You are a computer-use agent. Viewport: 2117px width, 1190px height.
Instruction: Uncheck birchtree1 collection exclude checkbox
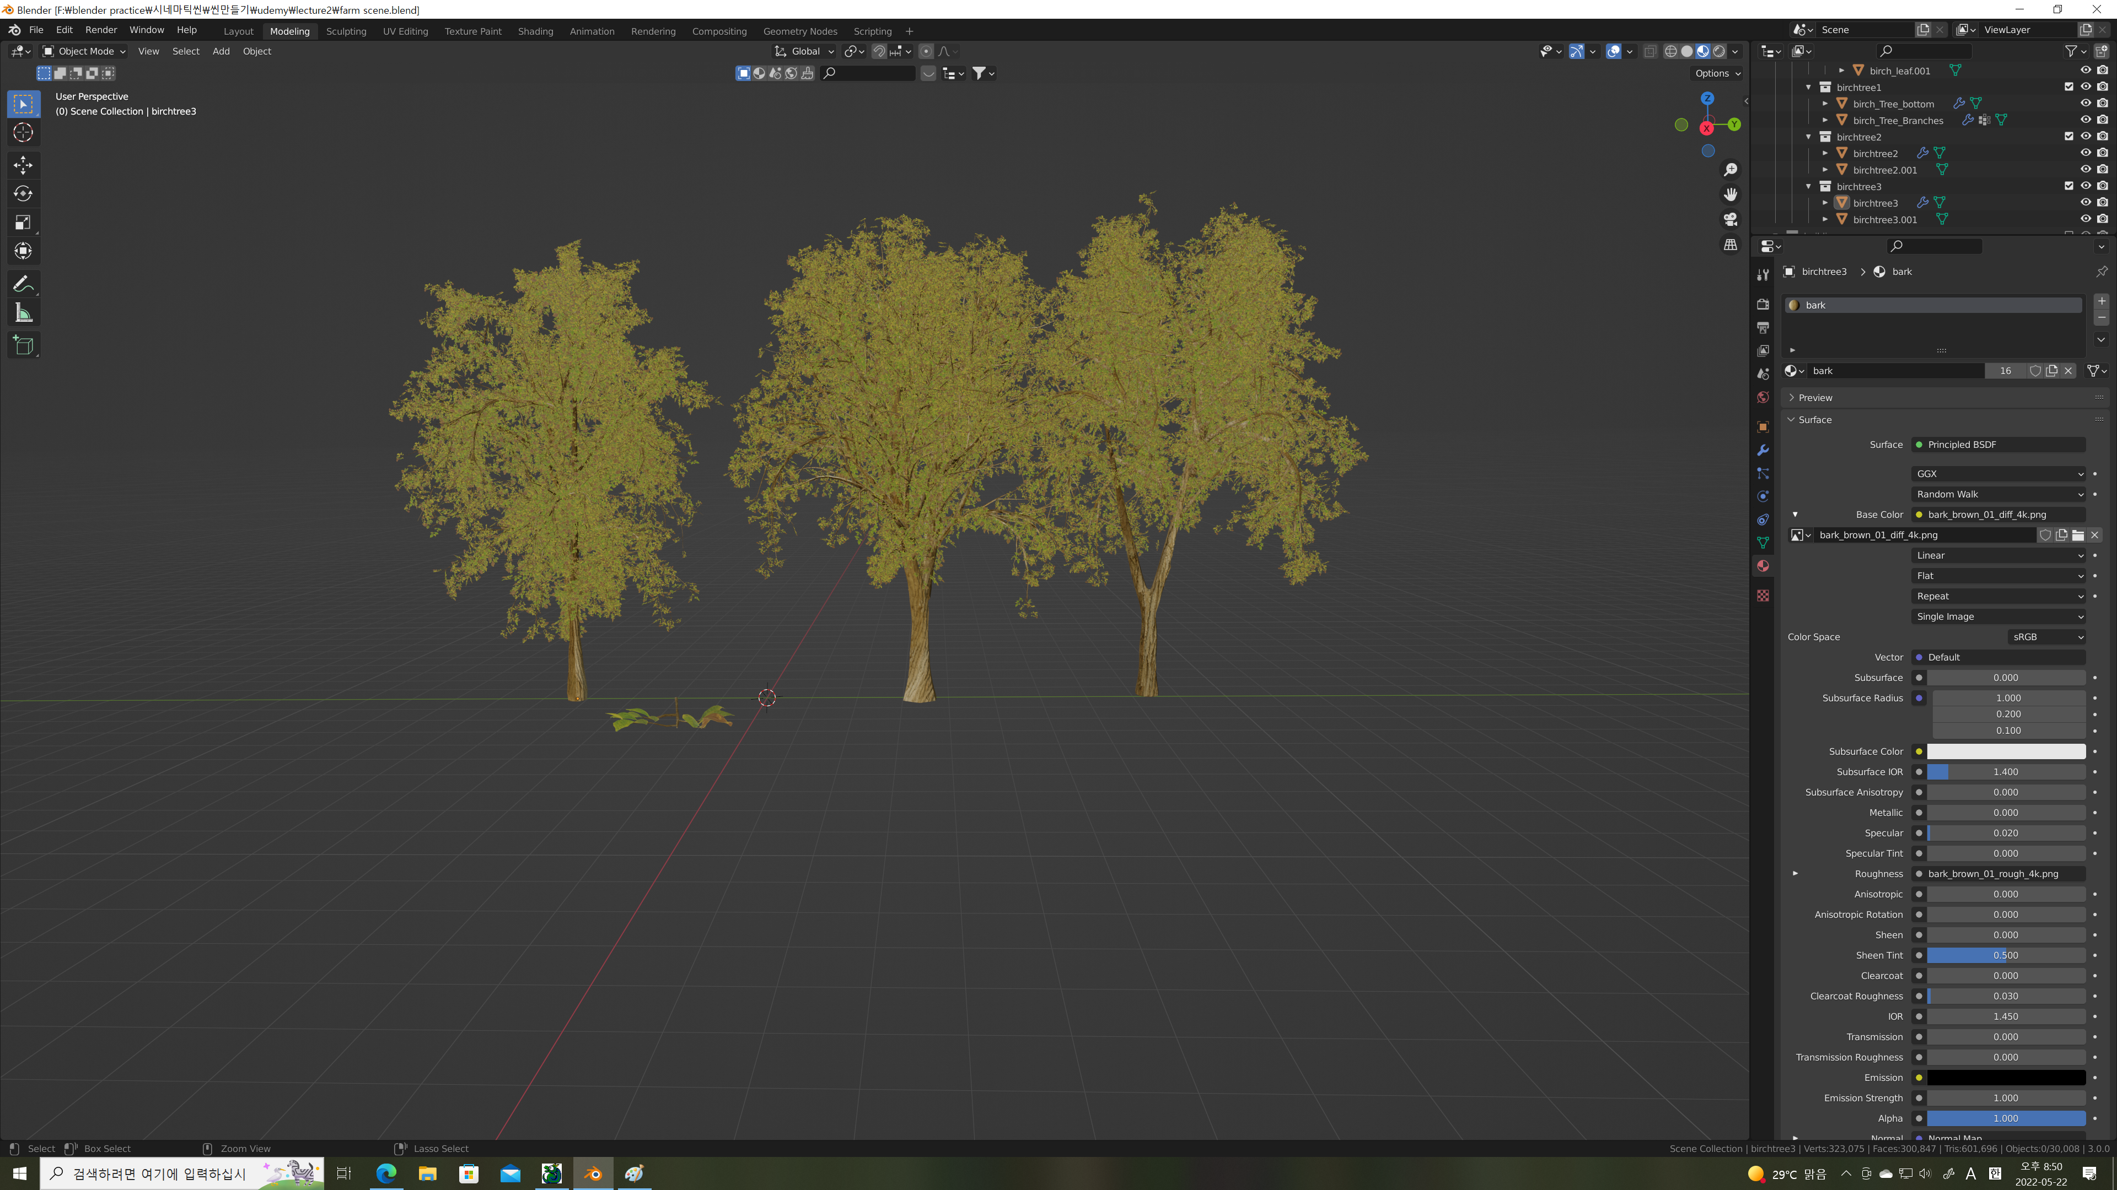click(x=2068, y=87)
